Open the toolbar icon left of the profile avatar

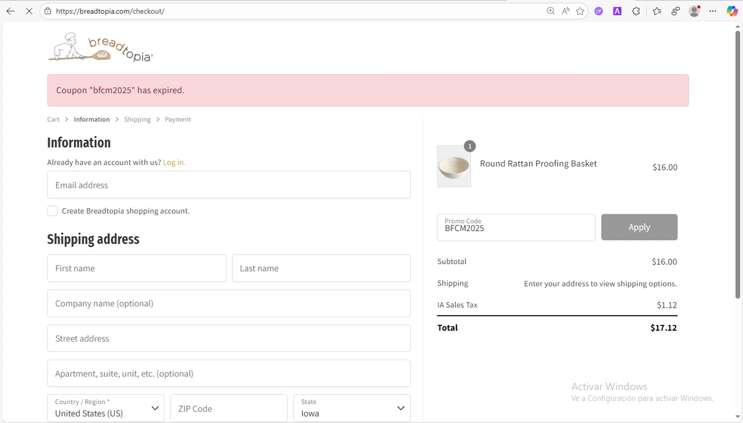[x=676, y=11]
